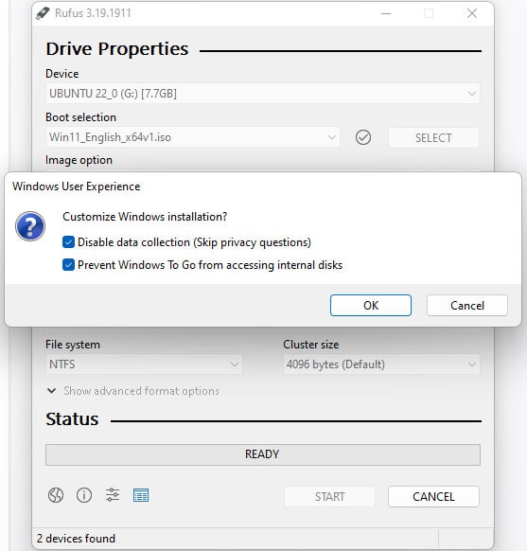
Task: Expand Show advanced format options
Action: tap(133, 391)
